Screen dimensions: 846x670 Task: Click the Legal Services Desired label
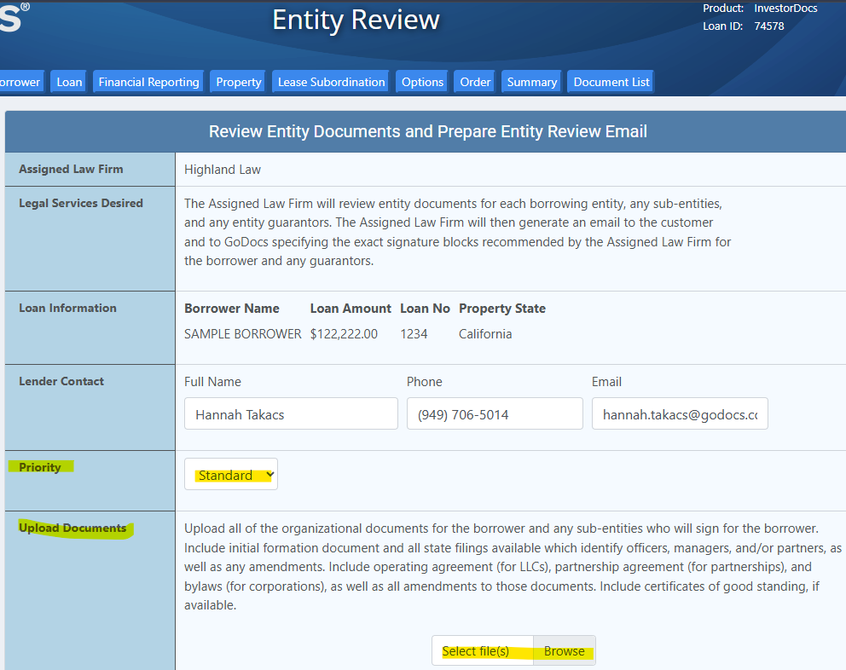point(81,203)
